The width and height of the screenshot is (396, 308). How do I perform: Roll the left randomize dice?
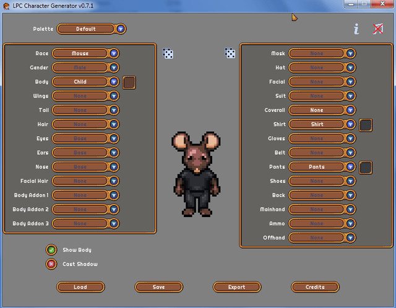point(168,53)
